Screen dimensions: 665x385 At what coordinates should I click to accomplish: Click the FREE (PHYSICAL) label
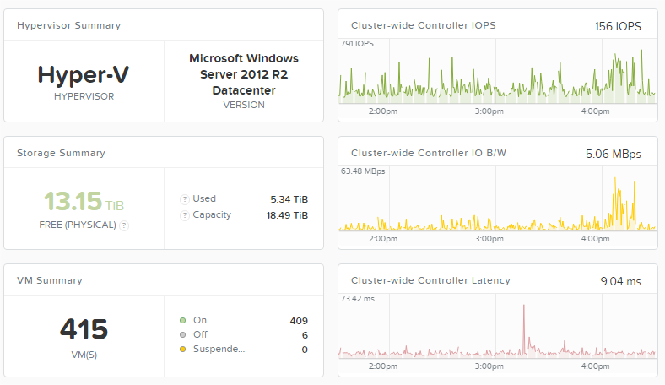(78, 225)
